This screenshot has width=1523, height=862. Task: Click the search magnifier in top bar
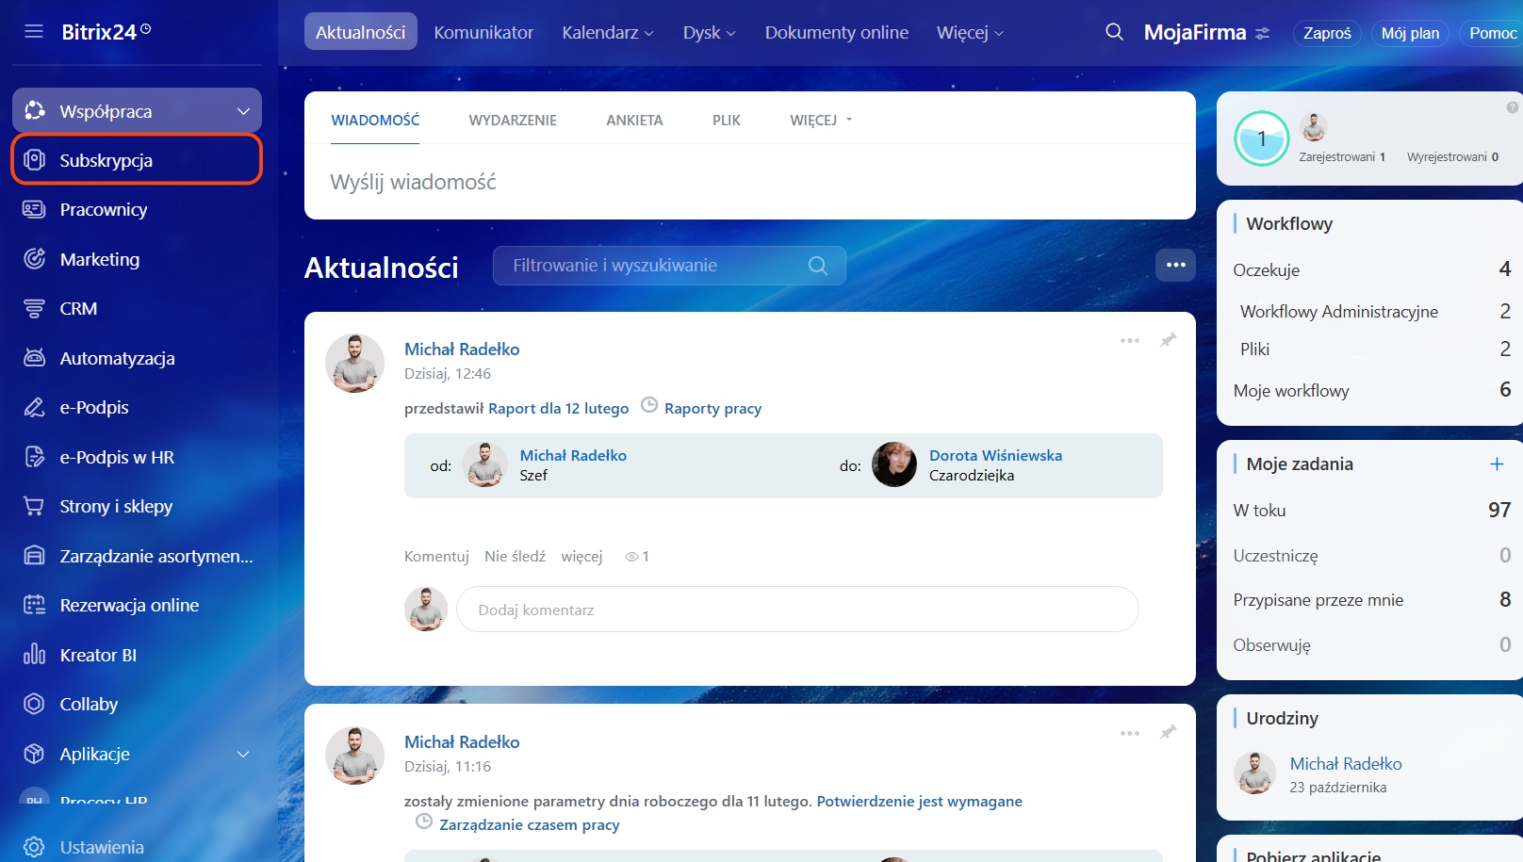coord(1114,32)
